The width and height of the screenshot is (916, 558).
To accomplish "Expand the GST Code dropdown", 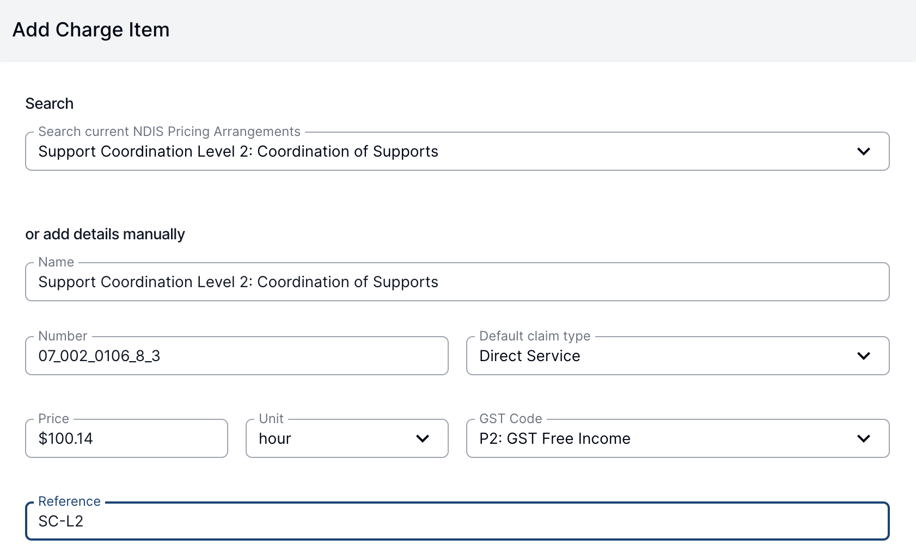I will click(x=678, y=438).
